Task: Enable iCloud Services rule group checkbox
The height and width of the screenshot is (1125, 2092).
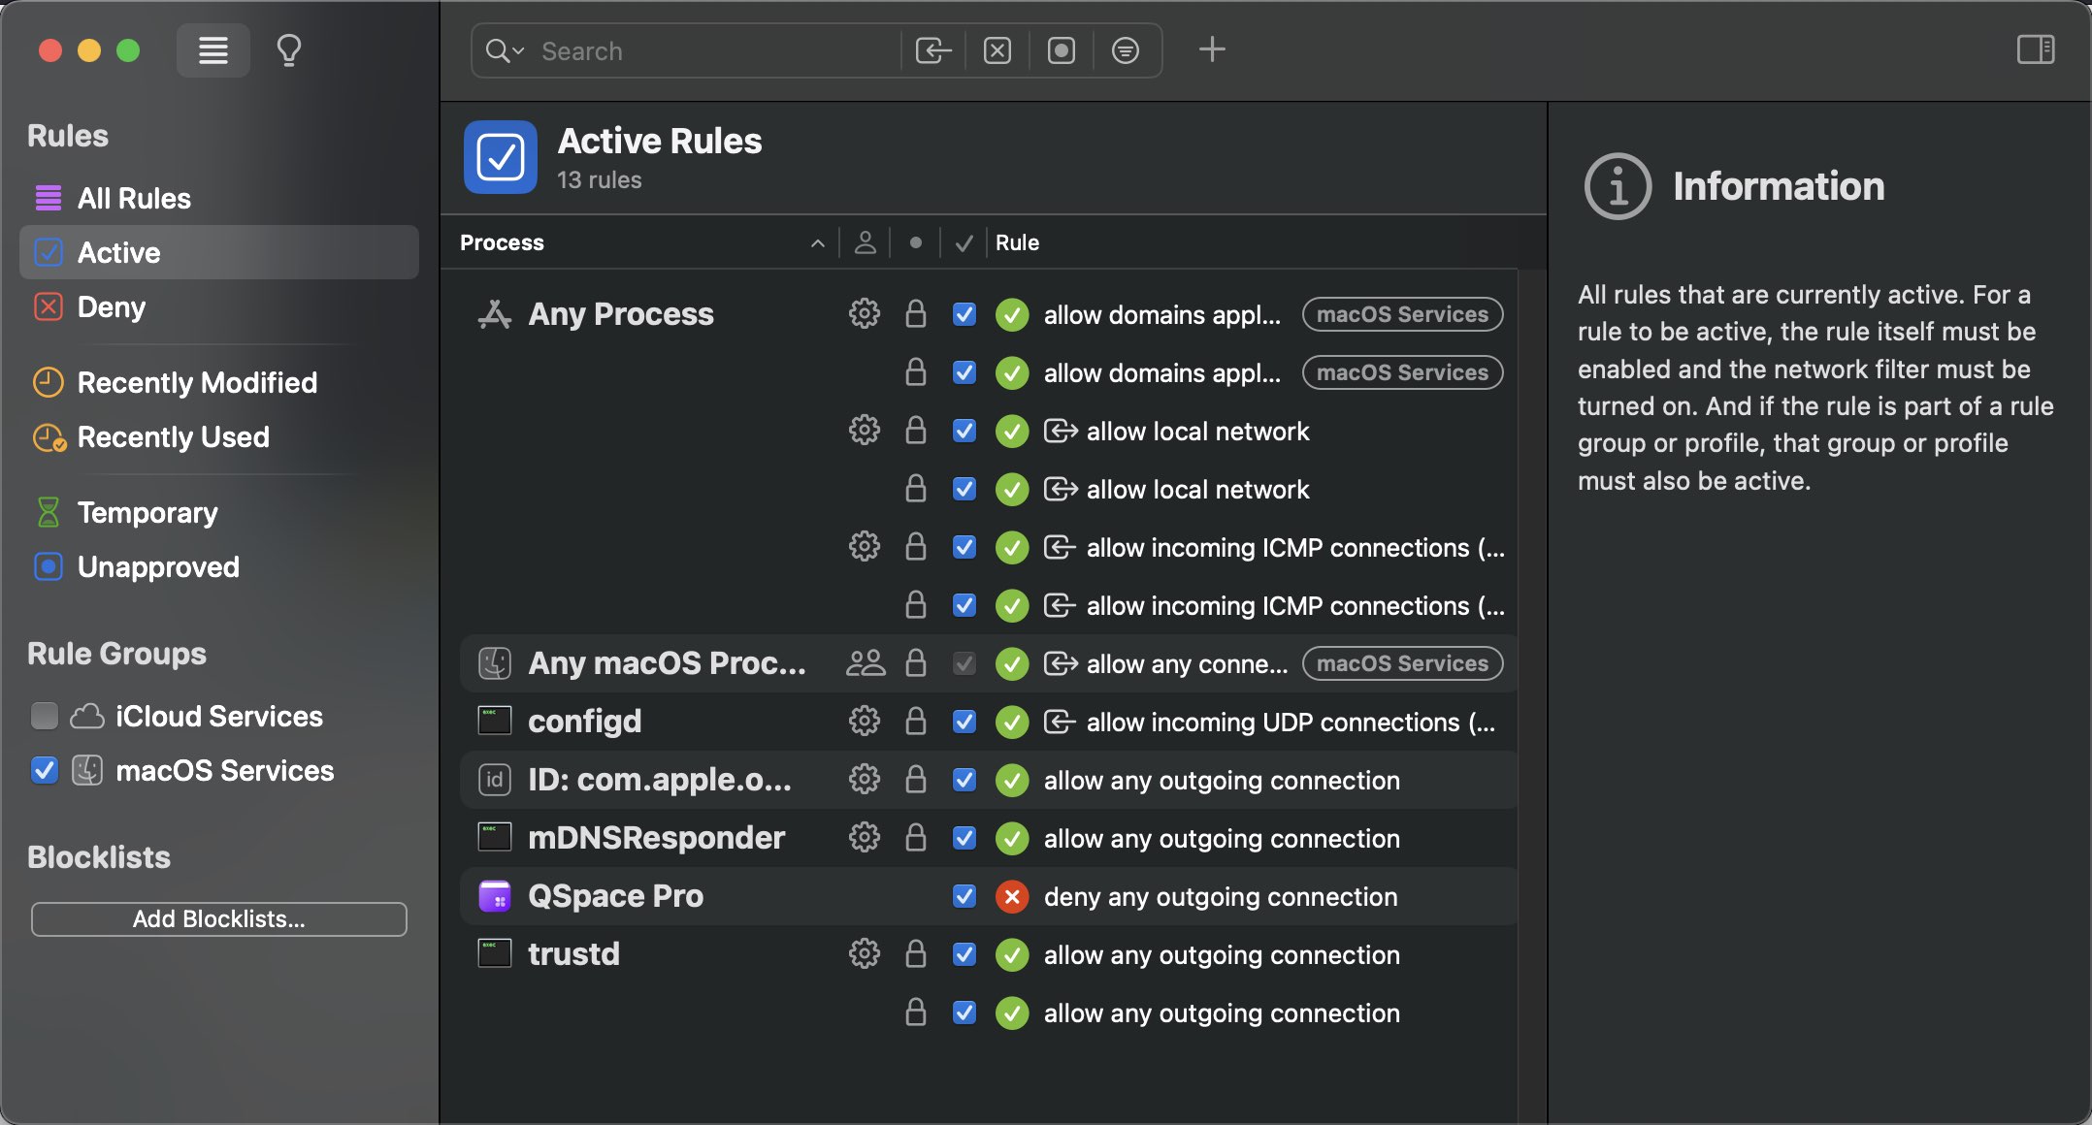Action: coord(45,716)
